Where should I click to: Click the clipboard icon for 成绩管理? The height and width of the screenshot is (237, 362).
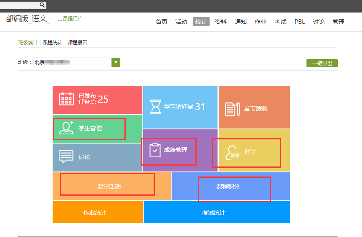[x=155, y=150]
